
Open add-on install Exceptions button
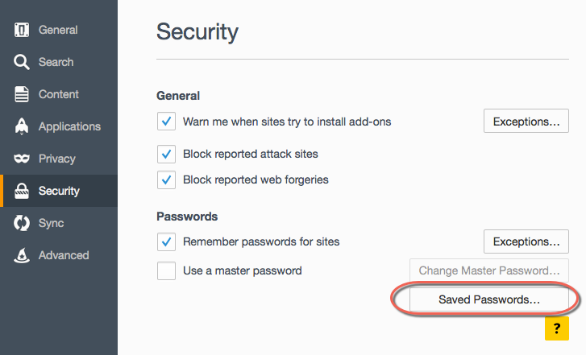coord(526,122)
